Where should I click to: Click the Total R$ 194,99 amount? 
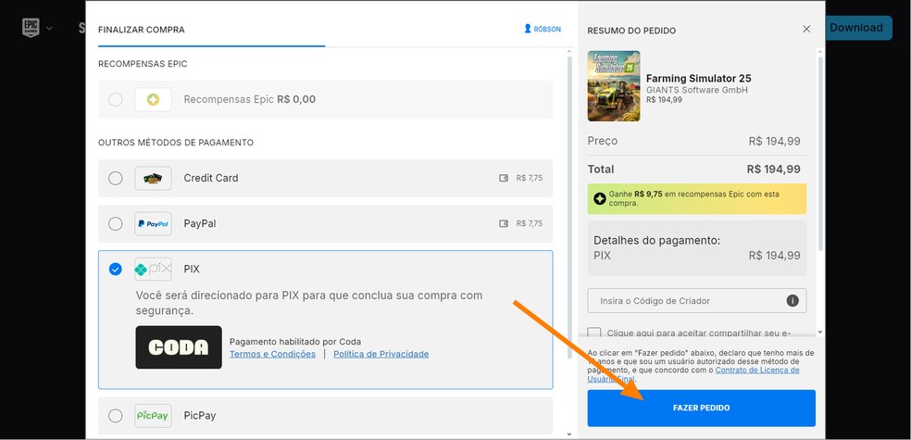[x=773, y=170]
